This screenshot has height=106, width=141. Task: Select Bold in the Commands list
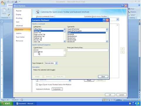(87, 33)
